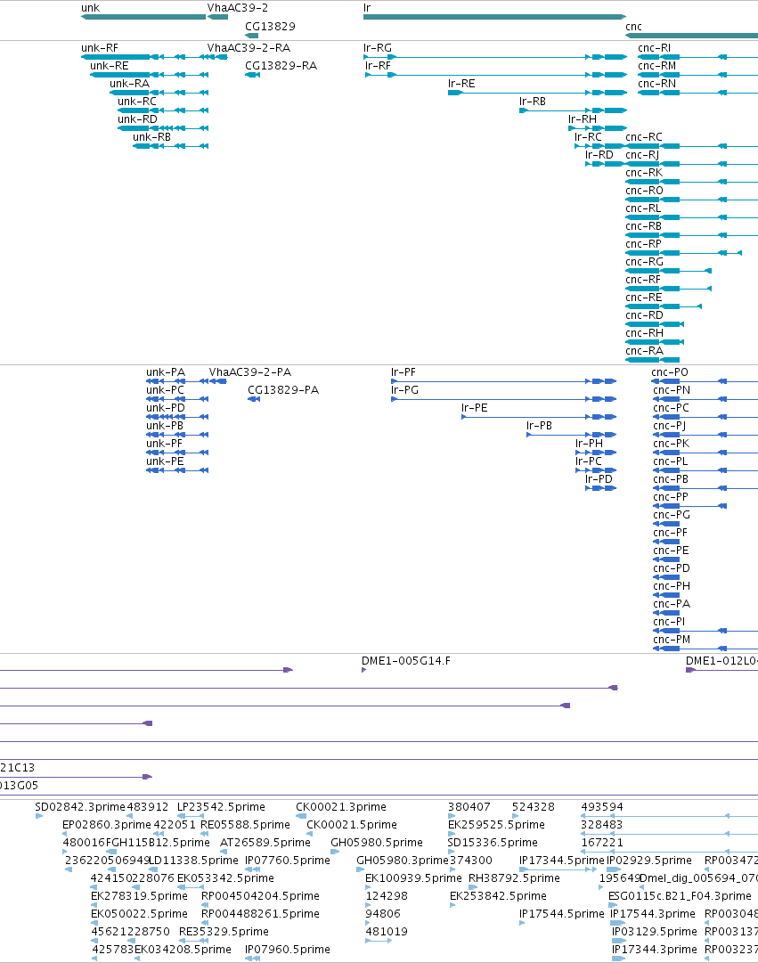The height and width of the screenshot is (963, 758).
Task: Select protein lr-PB label
Action: click(x=539, y=426)
